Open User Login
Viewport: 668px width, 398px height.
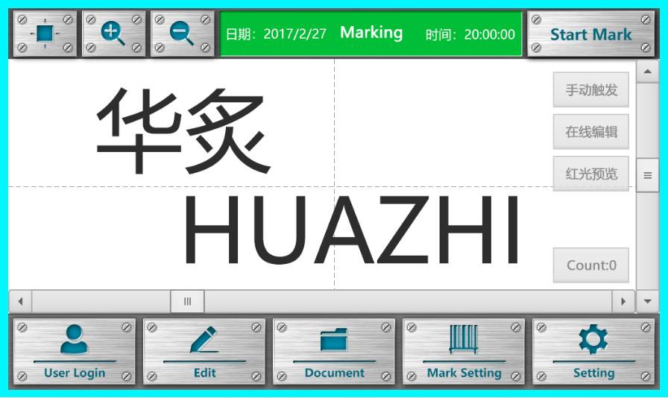tap(75, 351)
